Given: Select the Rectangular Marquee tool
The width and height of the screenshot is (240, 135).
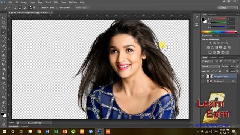Looking at the screenshot, I should coord(3,22).
